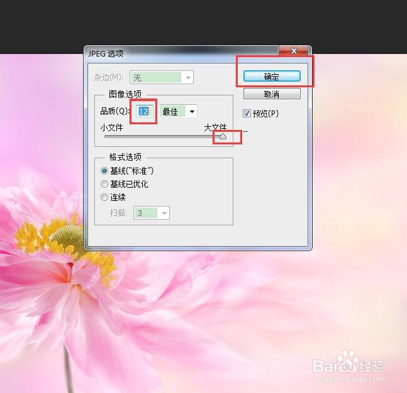Select the 基线("标准") radio option
Viewport: 407px width, 393px height.
pos(104,171)
